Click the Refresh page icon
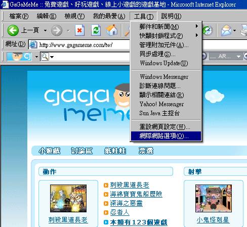This screenshot has height=227, width=247. (96, 30)
